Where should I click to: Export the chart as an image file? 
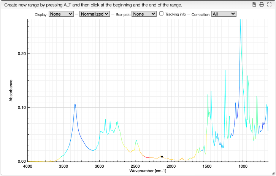coord(254,5)
